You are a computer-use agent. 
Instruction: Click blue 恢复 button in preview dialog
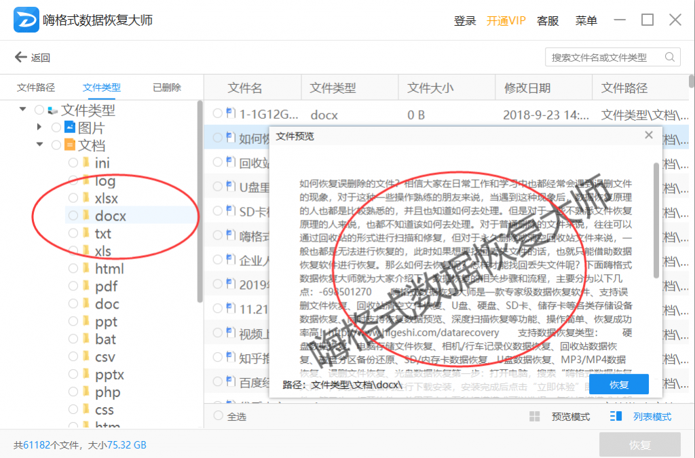(x=619, y=385)
